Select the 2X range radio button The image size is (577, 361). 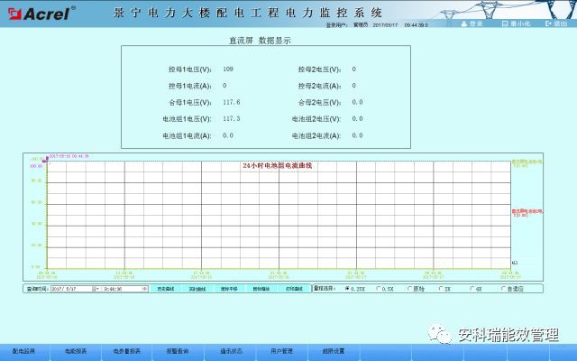(439, 289)
